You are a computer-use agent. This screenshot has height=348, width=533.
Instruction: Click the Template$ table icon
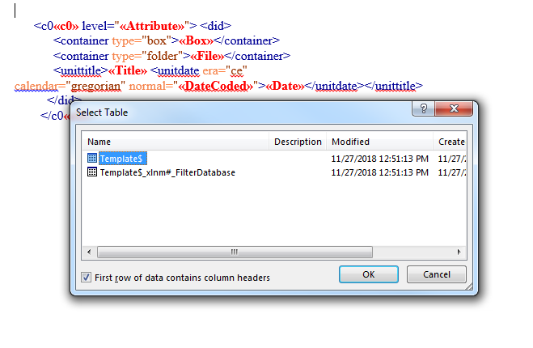(x=92, y=159)
